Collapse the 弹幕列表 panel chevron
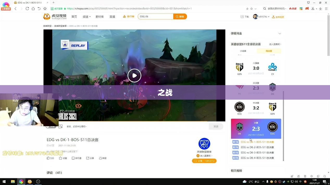Viewport: 330px width, 185px height. tap(280, 33)
